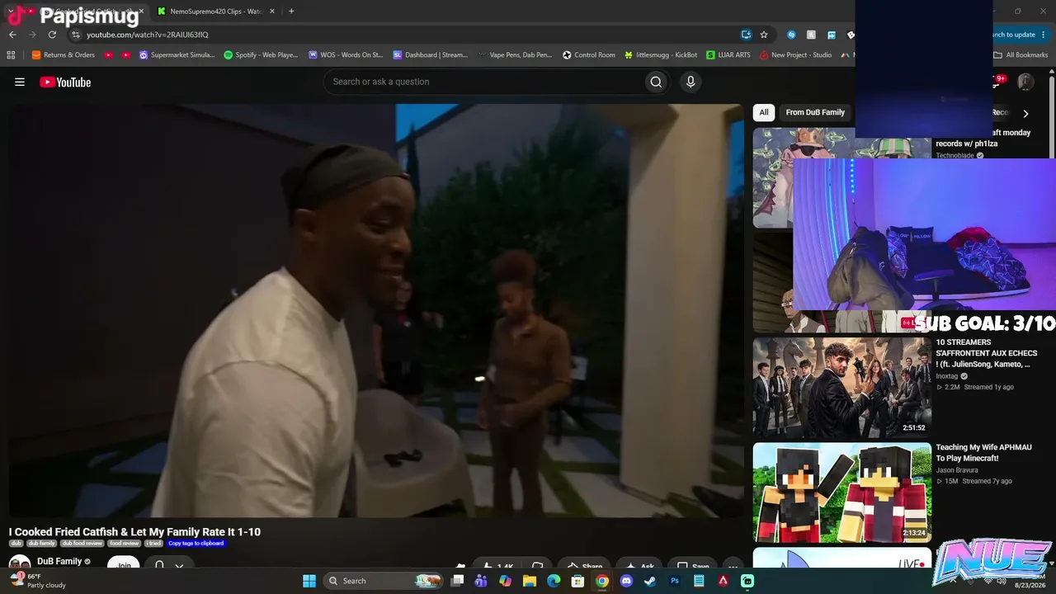The image size is (1056, 594).
Task: Close the NemoSupremo420 Clips tab
Action: click(272, 12)
